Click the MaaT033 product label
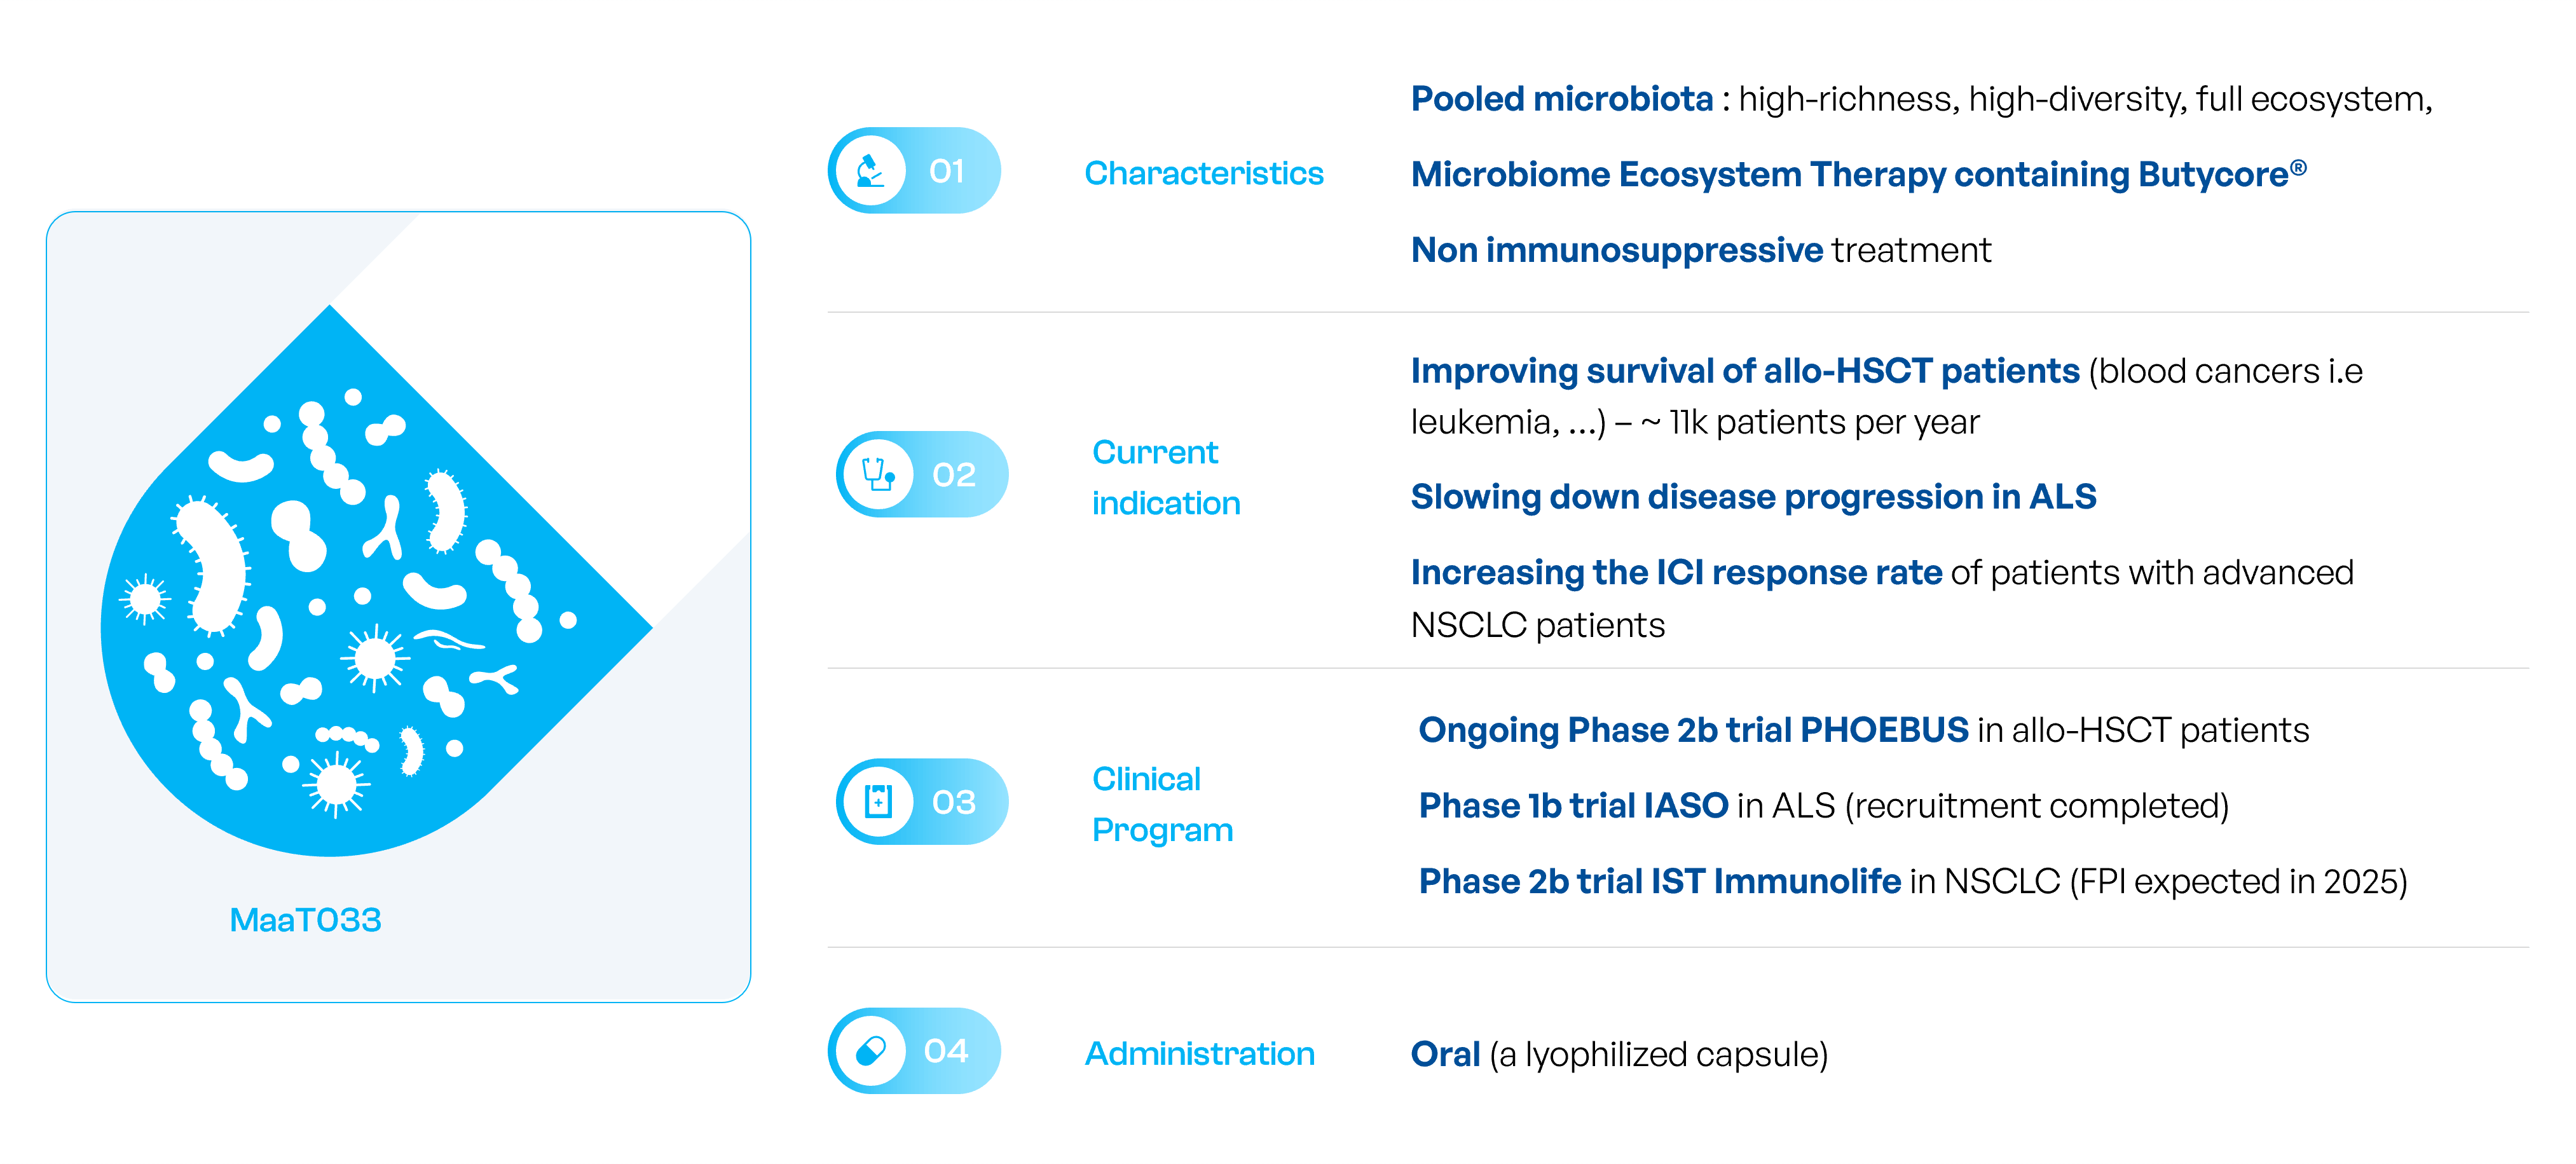 pos(305,920)
